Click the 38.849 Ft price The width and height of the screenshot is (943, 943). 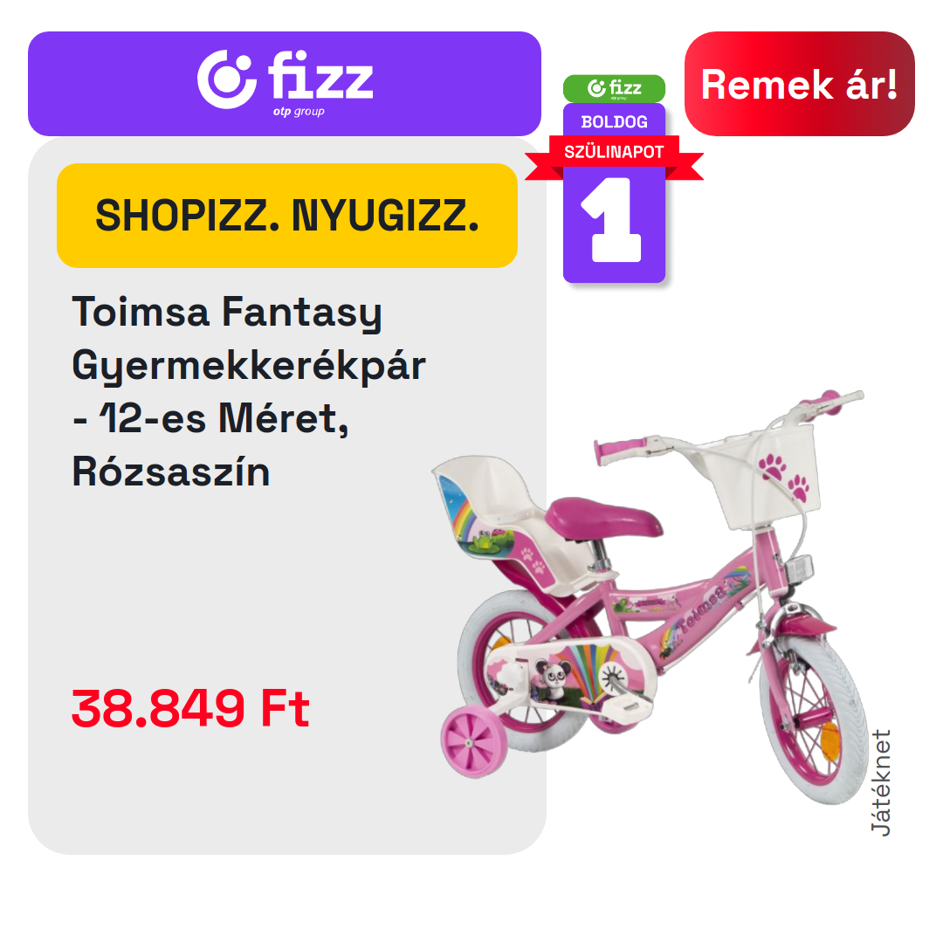[x=190, y=708]
